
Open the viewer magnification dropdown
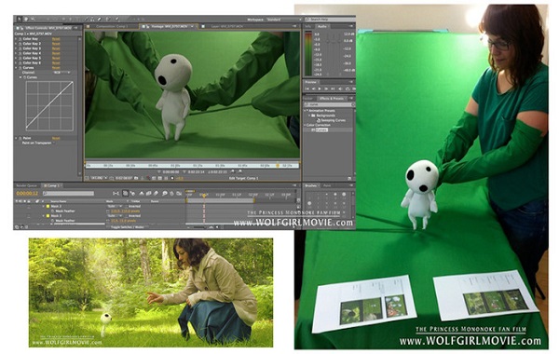[x=99, y=178]
